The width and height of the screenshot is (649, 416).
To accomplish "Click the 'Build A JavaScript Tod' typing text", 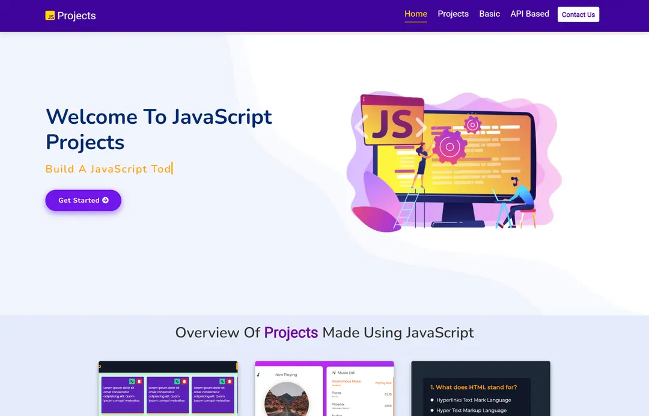I will (x=108, y=169).
